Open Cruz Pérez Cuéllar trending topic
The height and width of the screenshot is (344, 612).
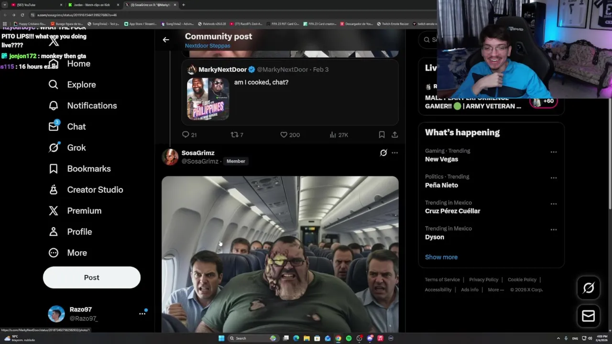[453, 211]
